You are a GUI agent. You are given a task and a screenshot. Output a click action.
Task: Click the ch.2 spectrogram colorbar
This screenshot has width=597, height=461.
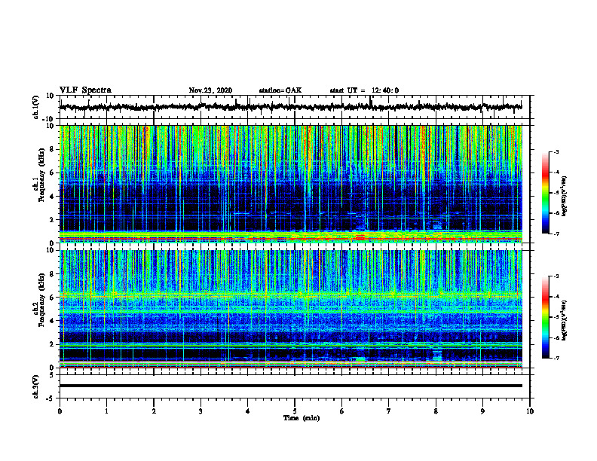coord(545,317)
